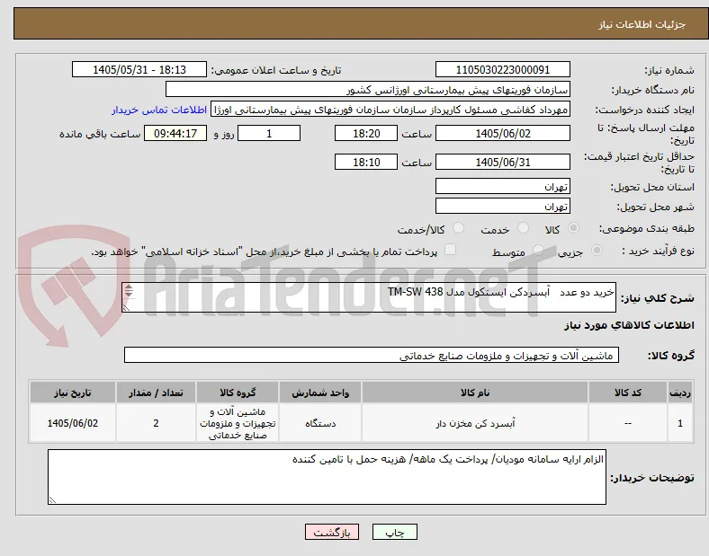Click the price validity time 18:10 field
This screenshot has width=709, height=556.
click(x=366, y=162)
